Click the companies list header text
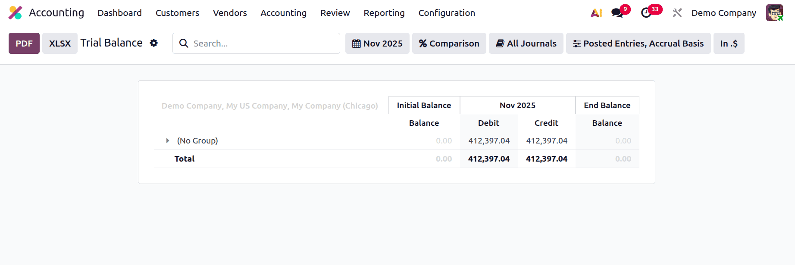Image resolution: width=795 pixels, height=265 pixels. [x=269, y=106]
